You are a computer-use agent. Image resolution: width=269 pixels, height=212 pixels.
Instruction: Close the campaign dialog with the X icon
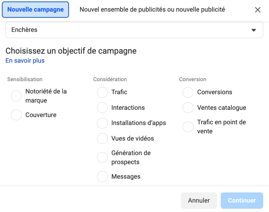pyautogui.click(x=258, y=10)
